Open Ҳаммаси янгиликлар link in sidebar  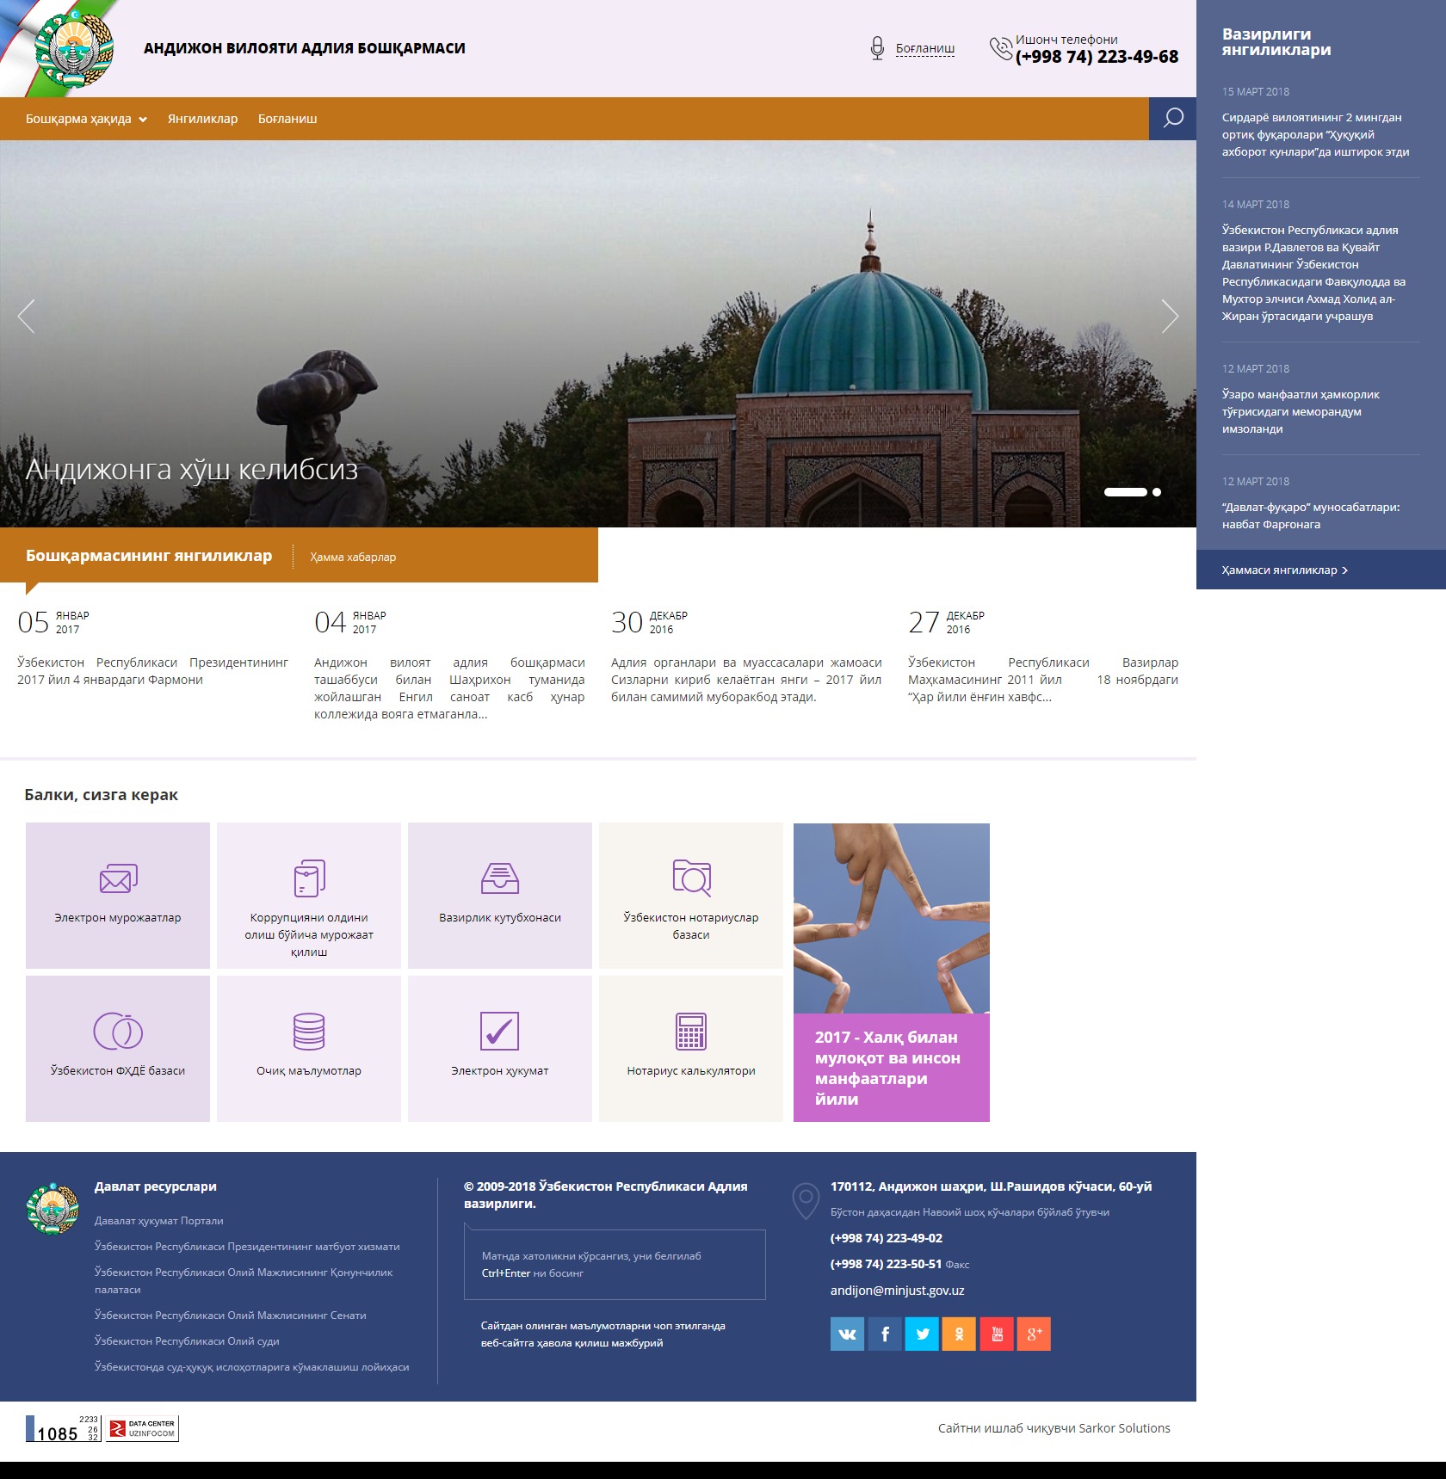point(1284,570)
